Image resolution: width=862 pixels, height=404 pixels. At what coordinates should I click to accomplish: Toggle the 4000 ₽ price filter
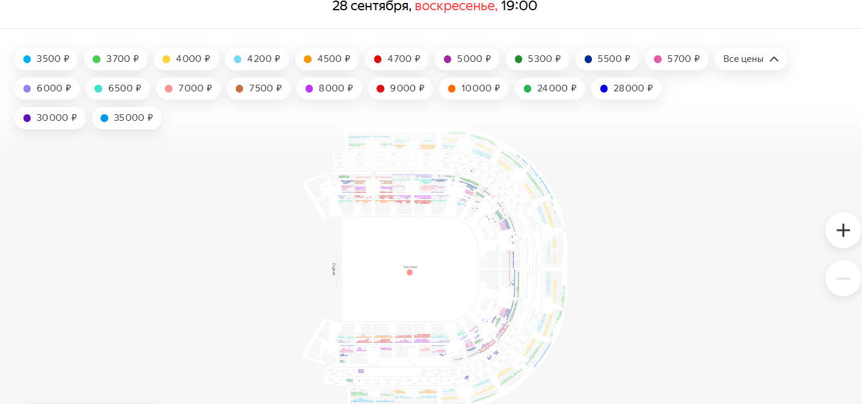click(186, 59)
